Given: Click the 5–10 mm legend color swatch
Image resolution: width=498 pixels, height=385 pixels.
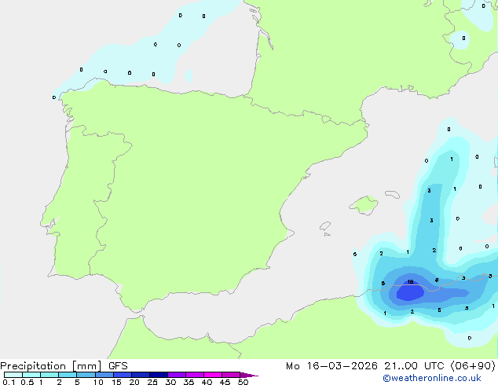Looking at the screenshot, I should [x=86, y=375].
